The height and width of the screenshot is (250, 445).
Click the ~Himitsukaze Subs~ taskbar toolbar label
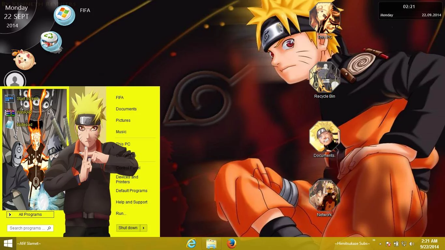352,243
